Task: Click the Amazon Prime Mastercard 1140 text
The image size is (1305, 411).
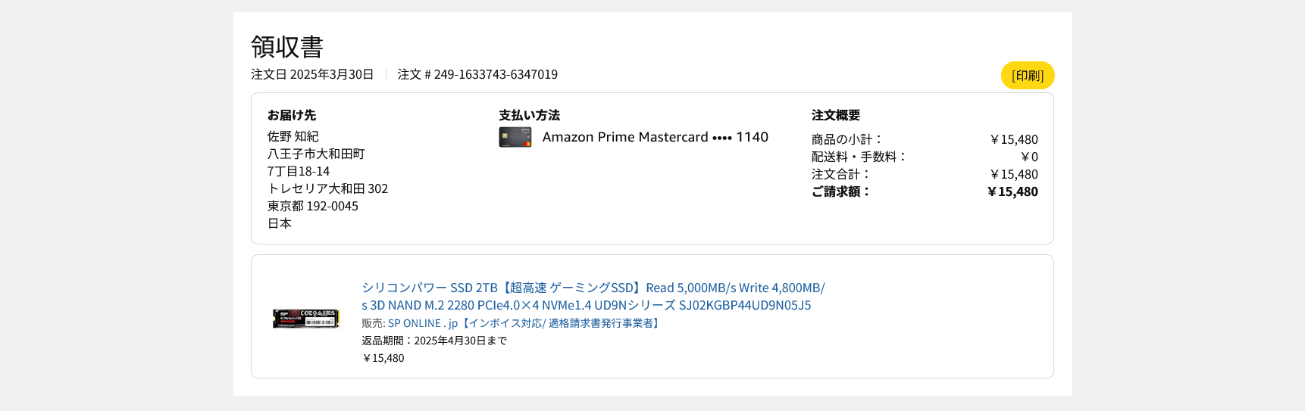Action: (x=655, y=137)
